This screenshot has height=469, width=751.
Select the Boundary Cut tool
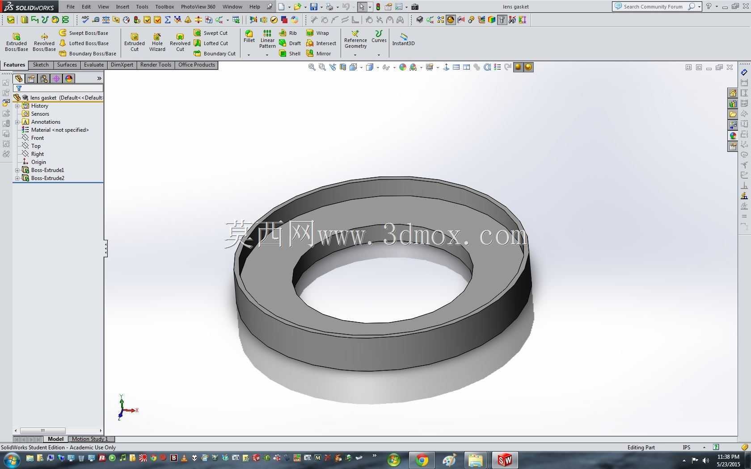(215, 54)
